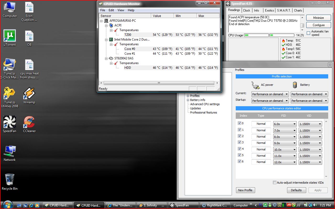Select the Recycle Bin icon
Image resolution: width=335 pixels, height=209 pixels.
click(10, 182)
